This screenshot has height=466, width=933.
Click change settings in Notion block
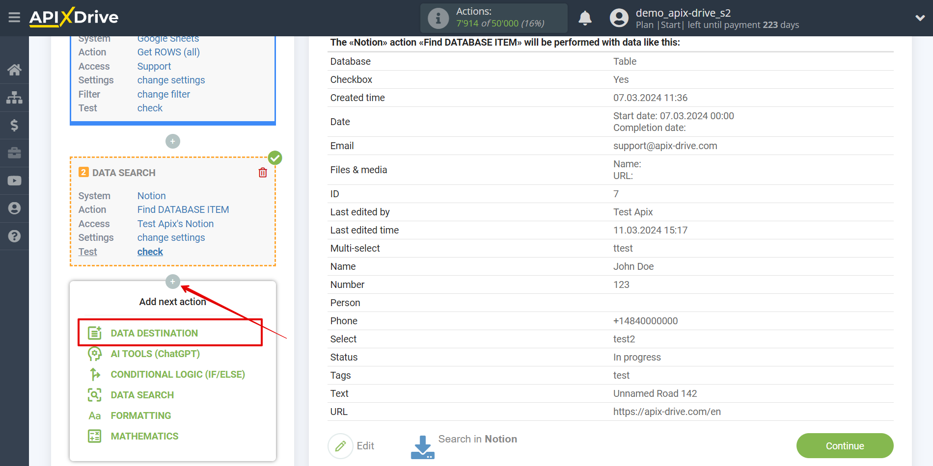171,237
